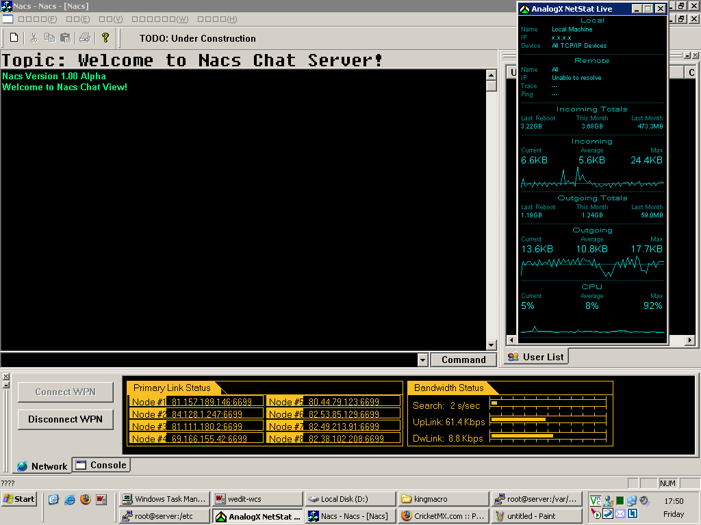Image resolution: width=701 pixels, height=525 pixels.
Task: Launch Firefox from quick launch
Action: coord(86,499)
